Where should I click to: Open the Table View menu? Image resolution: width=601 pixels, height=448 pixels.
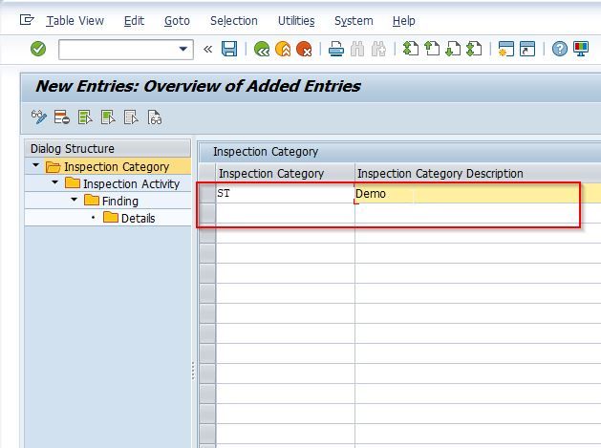tap(75, 21)
